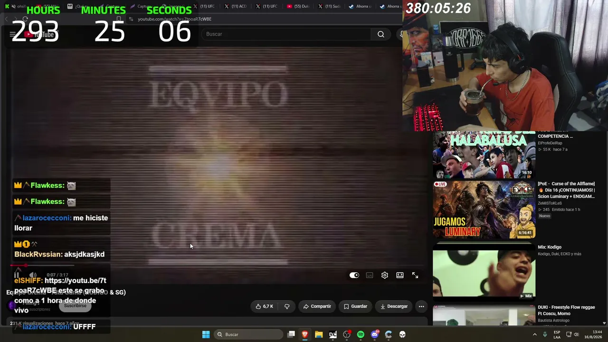Enter fullscreen on the video player
Image resolution: width=608 pixels, height=342 pixels.
[x=415, y=275]
